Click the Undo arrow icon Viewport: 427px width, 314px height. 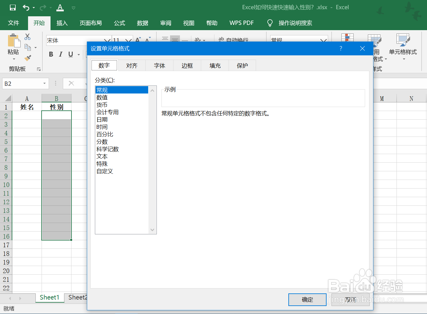pos(26,7)
